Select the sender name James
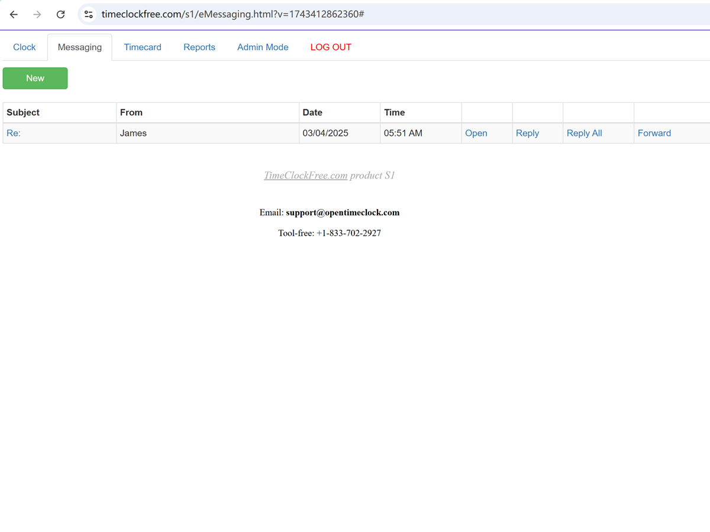The height and width of the screenshot is (532, 710). pyautogui.click(x=133, y=133)
